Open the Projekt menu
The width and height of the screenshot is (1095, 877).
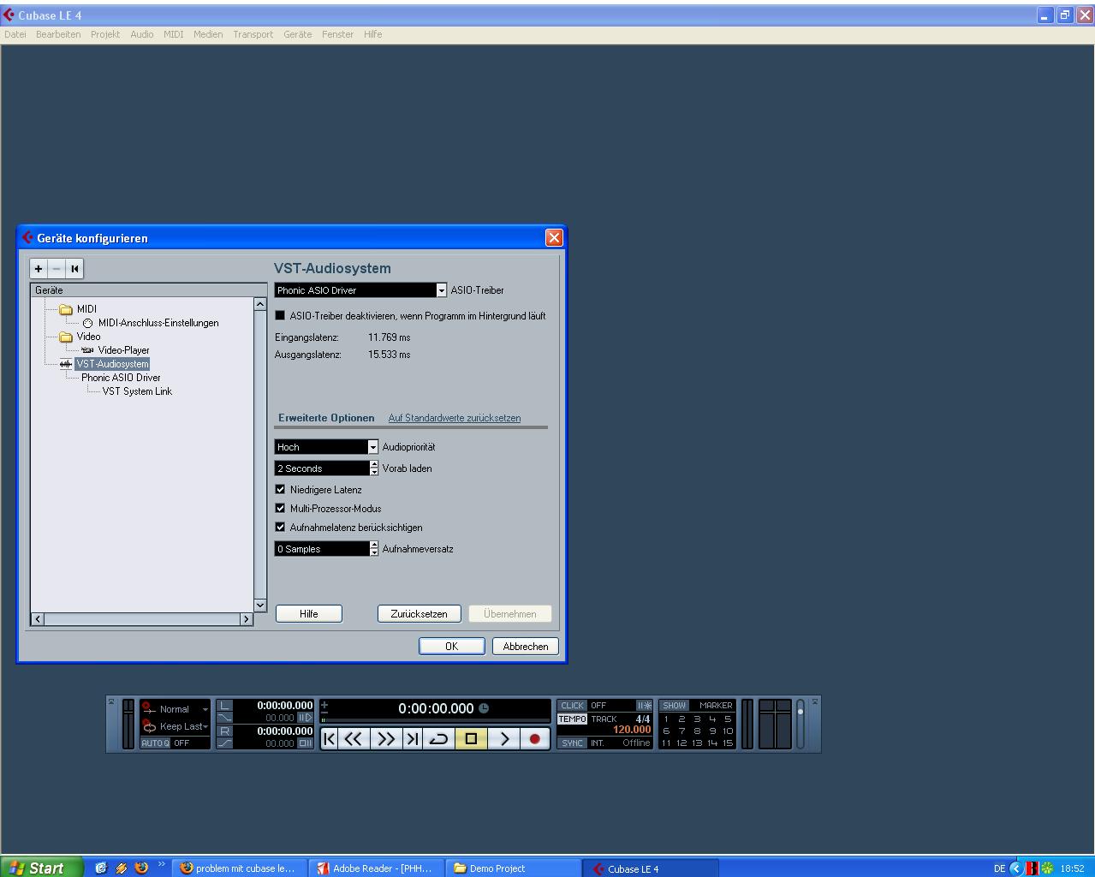point(105,34)
